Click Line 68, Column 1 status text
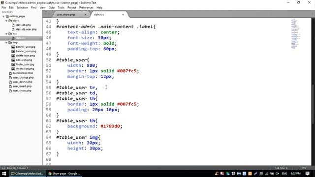The image size is (315, 177). [x=18, y=168]
